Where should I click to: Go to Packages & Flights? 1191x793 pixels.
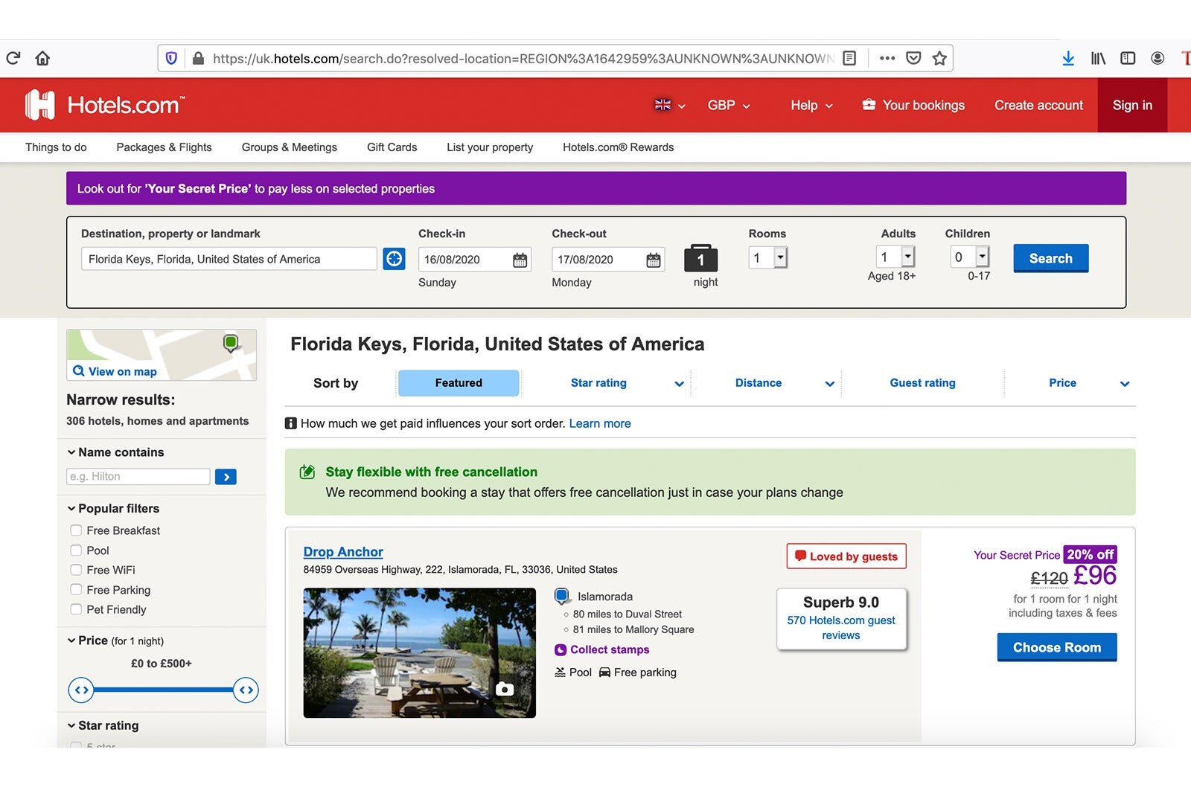[x=164, y=147]
